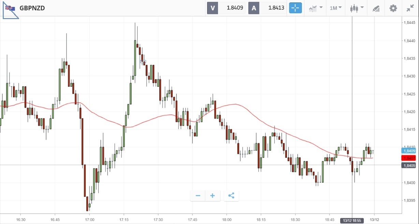Click the collapse chart arrows icon
Image resolution: width=419 pixels, height=224 pixels.
coord(410,8)
